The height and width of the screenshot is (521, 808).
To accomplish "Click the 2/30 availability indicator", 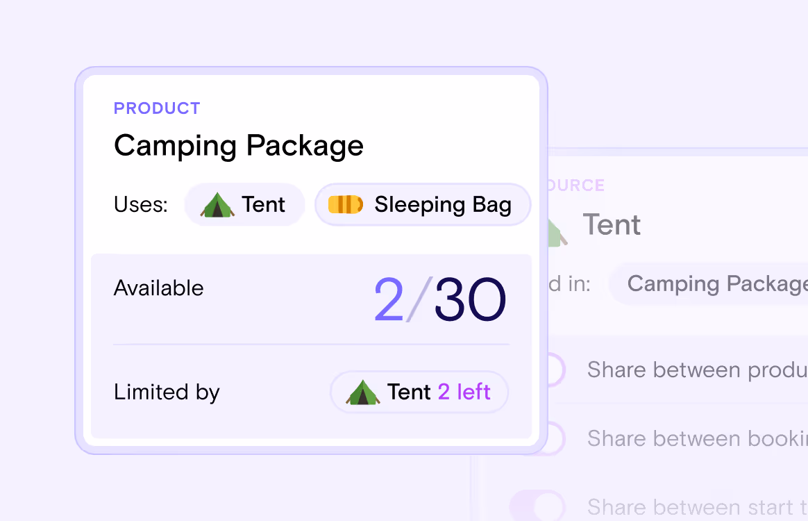I will 440,299.
